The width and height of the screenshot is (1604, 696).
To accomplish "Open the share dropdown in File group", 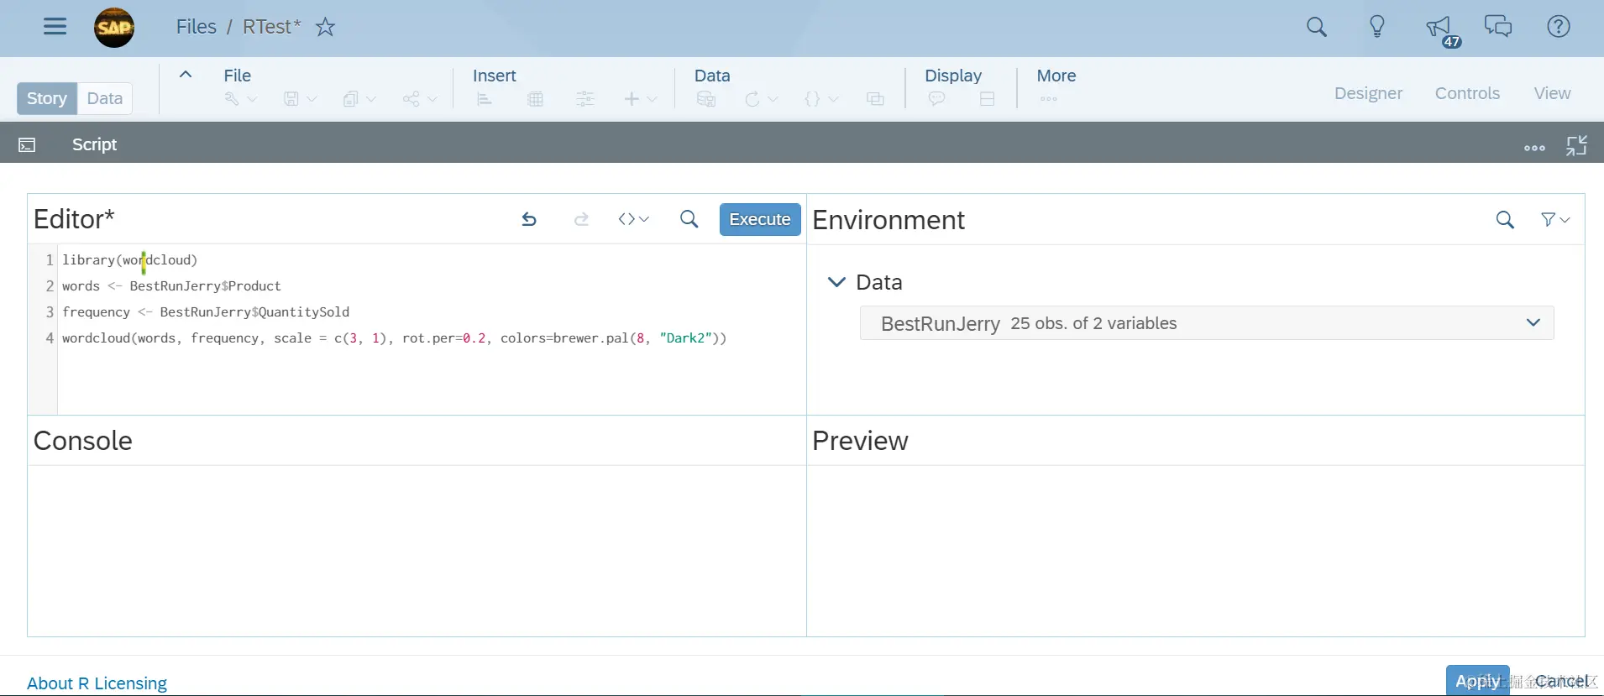I will click(x=420, y=99).
